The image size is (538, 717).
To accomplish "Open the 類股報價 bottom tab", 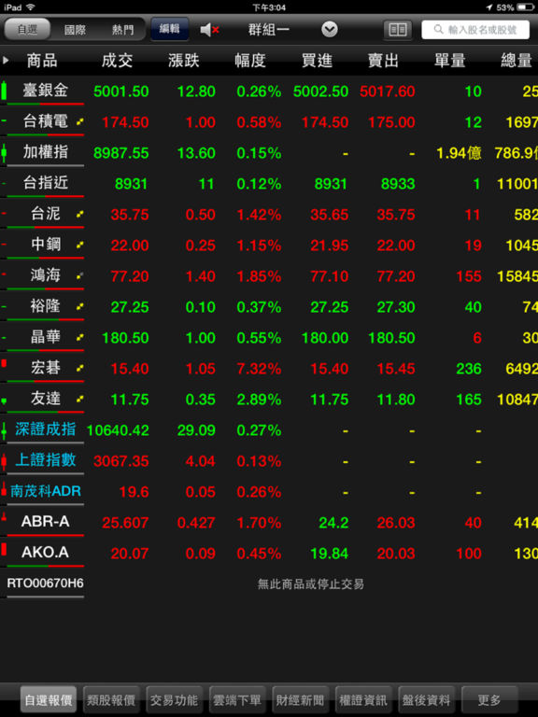I will pyautogui.click(x=111, y=700).
